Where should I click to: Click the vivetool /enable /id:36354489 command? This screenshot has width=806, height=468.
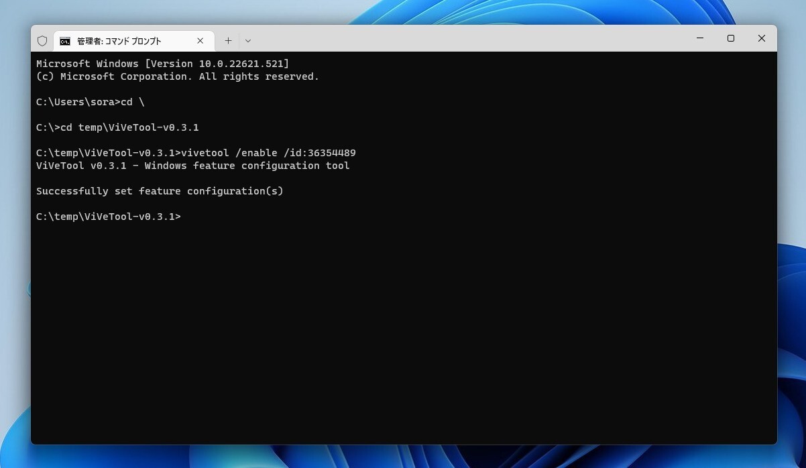(269, 153)
